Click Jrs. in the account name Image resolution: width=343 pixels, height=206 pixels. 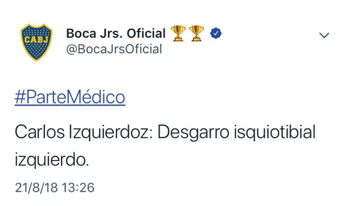[111, 34]
